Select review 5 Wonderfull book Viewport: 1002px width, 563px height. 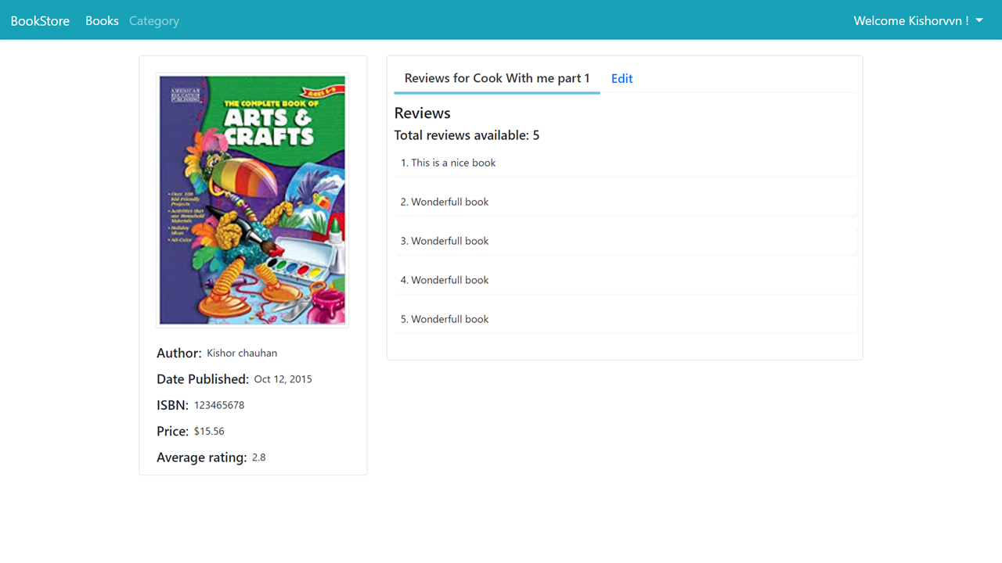625,319
